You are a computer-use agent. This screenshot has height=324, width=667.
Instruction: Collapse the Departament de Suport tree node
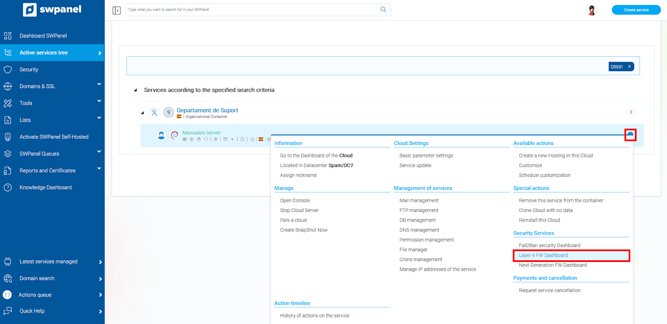pyautogui.click(x=143, y=112)
